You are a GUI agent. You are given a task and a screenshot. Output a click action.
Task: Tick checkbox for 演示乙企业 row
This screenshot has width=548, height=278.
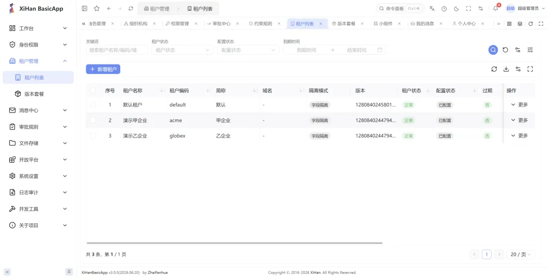tap(93, 135)
